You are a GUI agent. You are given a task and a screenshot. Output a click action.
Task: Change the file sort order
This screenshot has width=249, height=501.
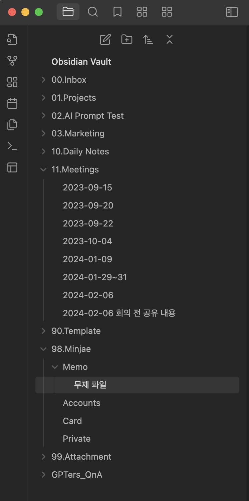click(148, 40)
